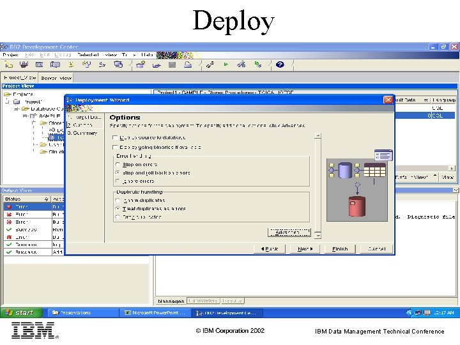
Task: Click the gray square Stop toolbar icon
Action: tap(172, 65)
